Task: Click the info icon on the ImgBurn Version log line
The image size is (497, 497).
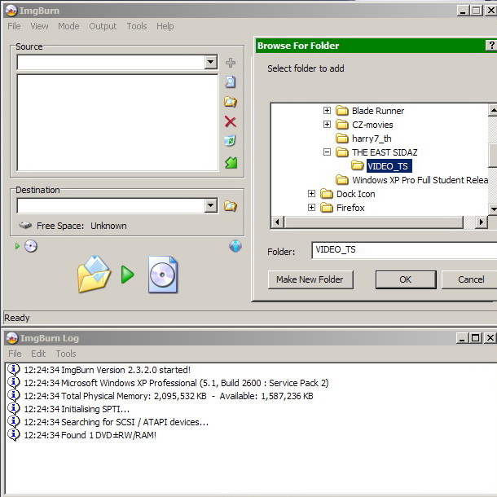Action: coord(14,370)
